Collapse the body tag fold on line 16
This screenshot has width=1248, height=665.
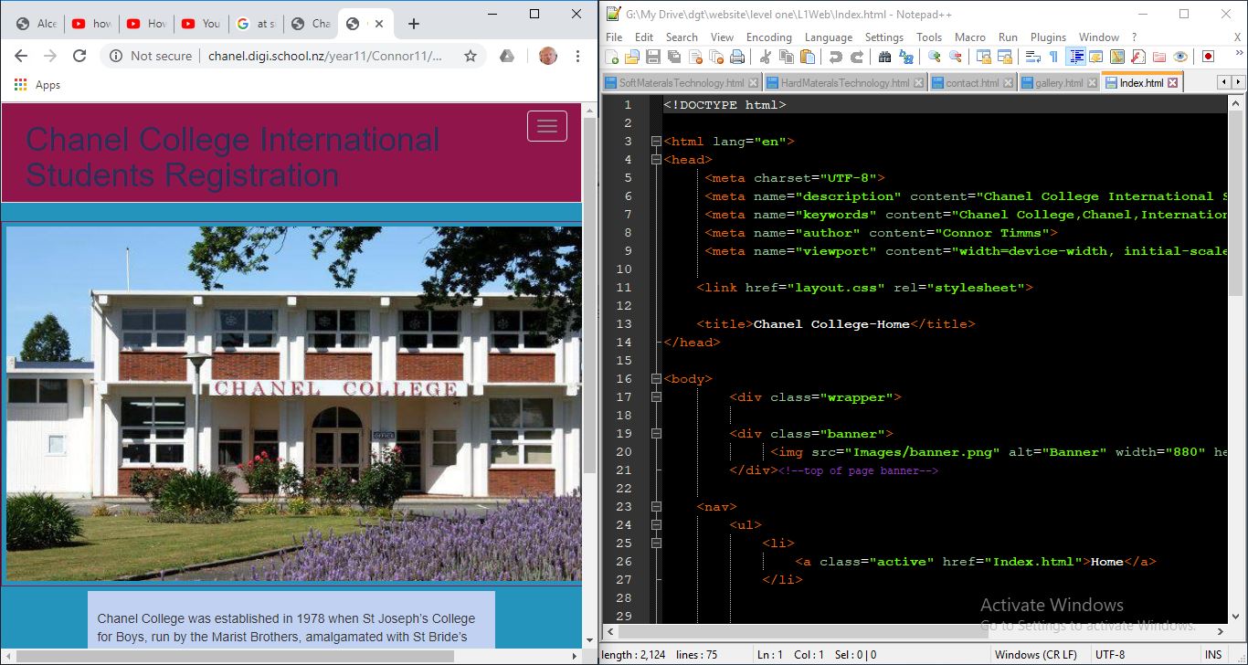[x=655, y=379]
